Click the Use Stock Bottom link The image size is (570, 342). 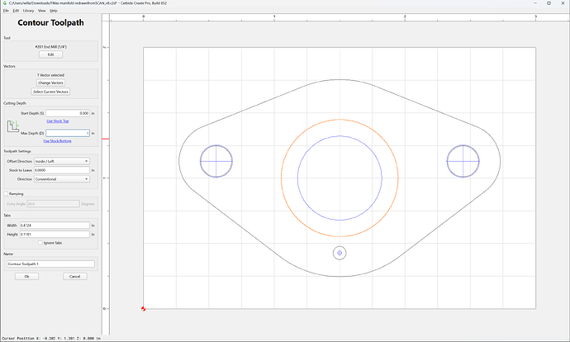click(58, 141)
